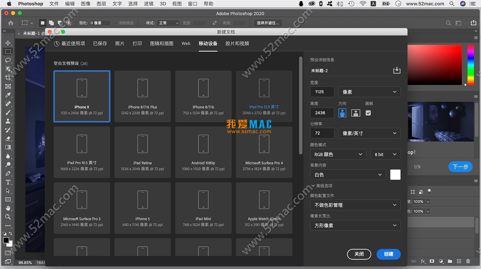The image size is (481, 269).
Task: Choose Add to Selection mode
Action: [51, 23]
